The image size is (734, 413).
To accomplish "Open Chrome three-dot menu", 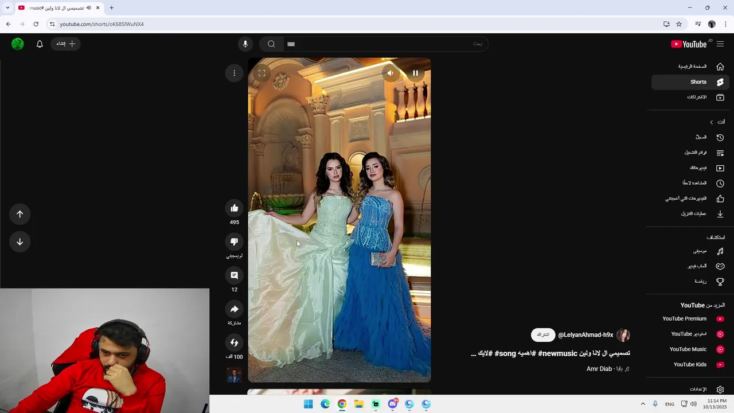I will pyautogui.click(x=725, y=24).
